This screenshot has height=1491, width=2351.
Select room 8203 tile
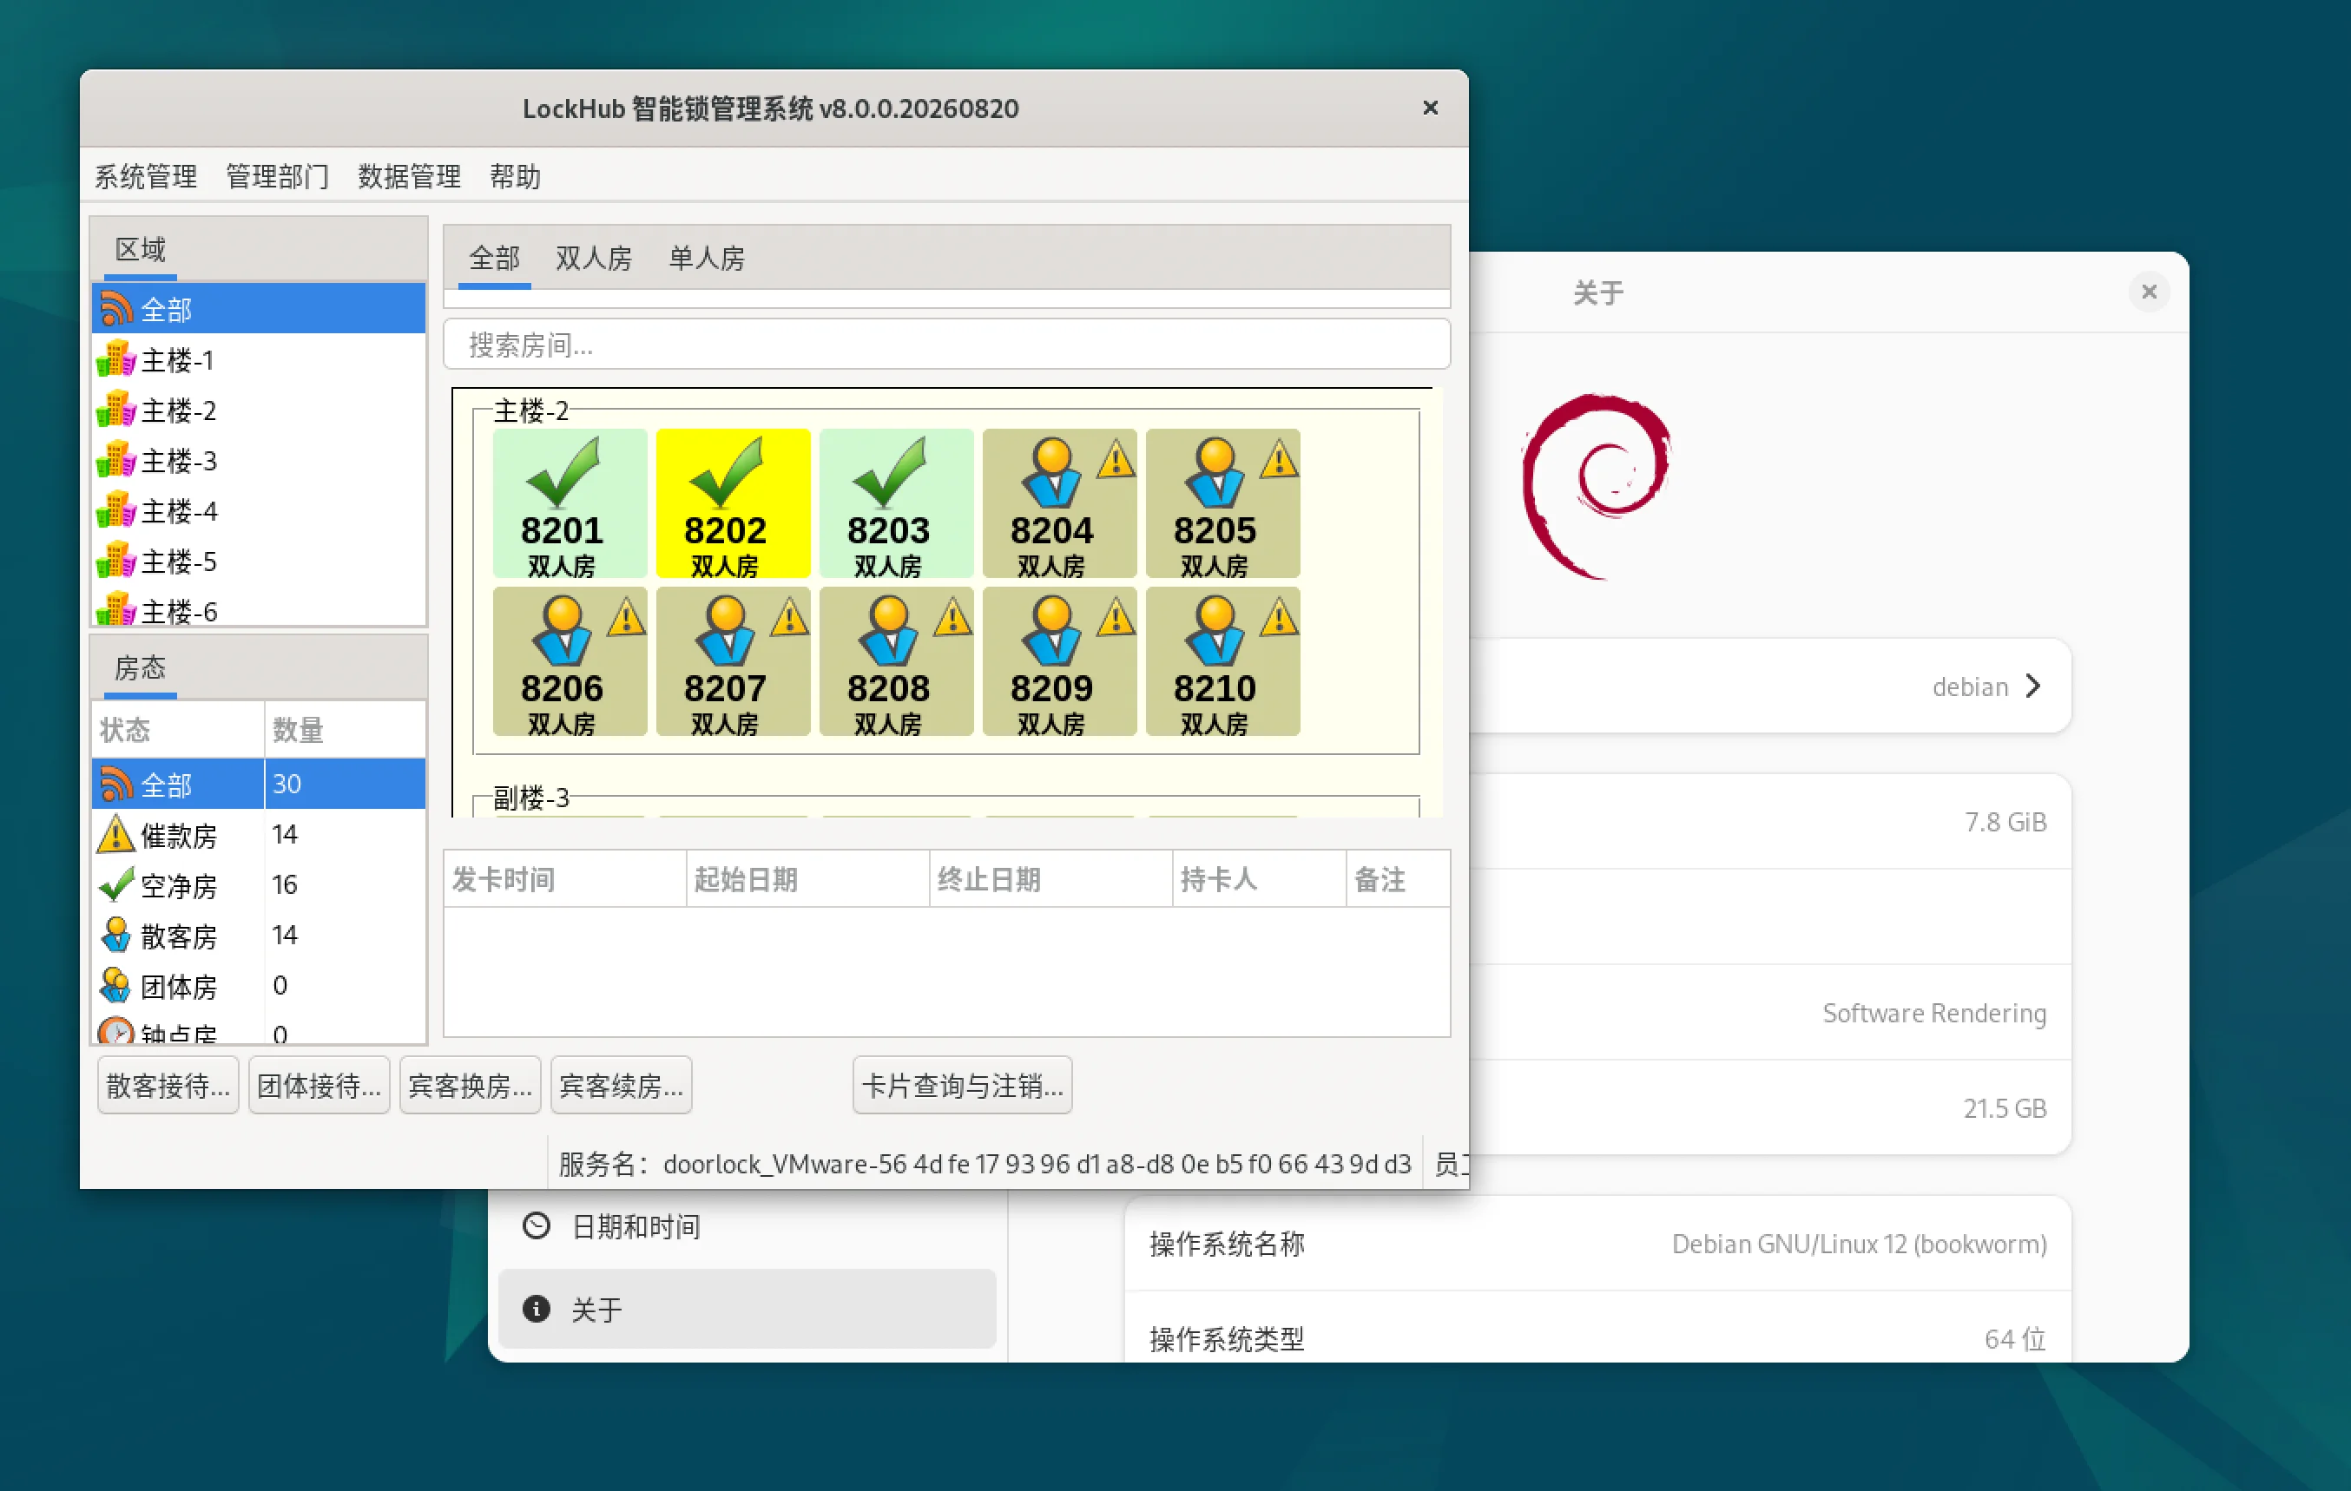895,503
